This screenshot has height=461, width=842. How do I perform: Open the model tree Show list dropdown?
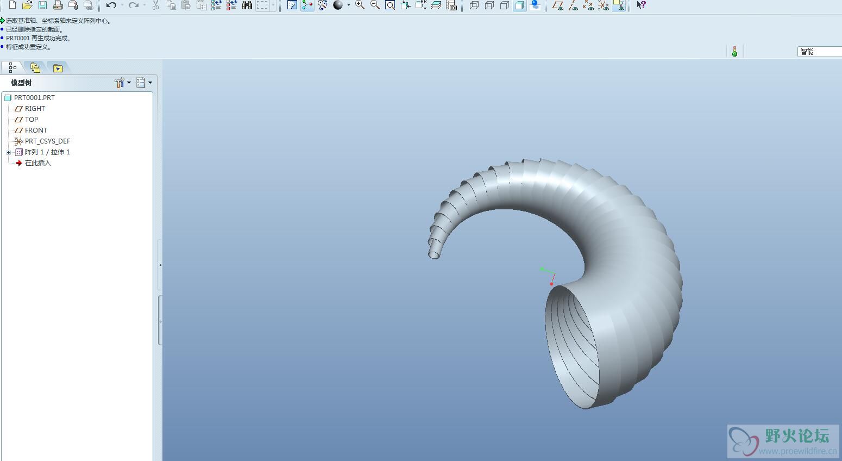(x=144, y=83)
